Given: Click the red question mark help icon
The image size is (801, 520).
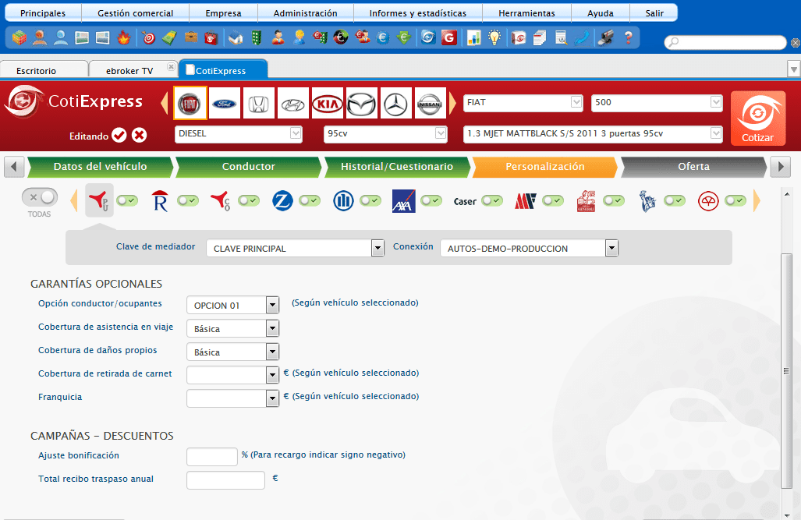Looking at the screenshot, I should (629, 37).
